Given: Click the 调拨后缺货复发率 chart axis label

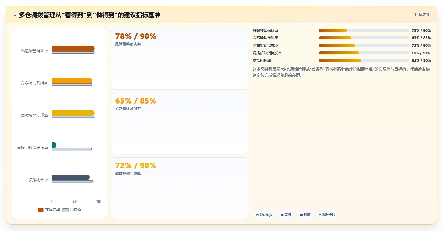Looking at the screenshot, I should (x=32, y=148).
